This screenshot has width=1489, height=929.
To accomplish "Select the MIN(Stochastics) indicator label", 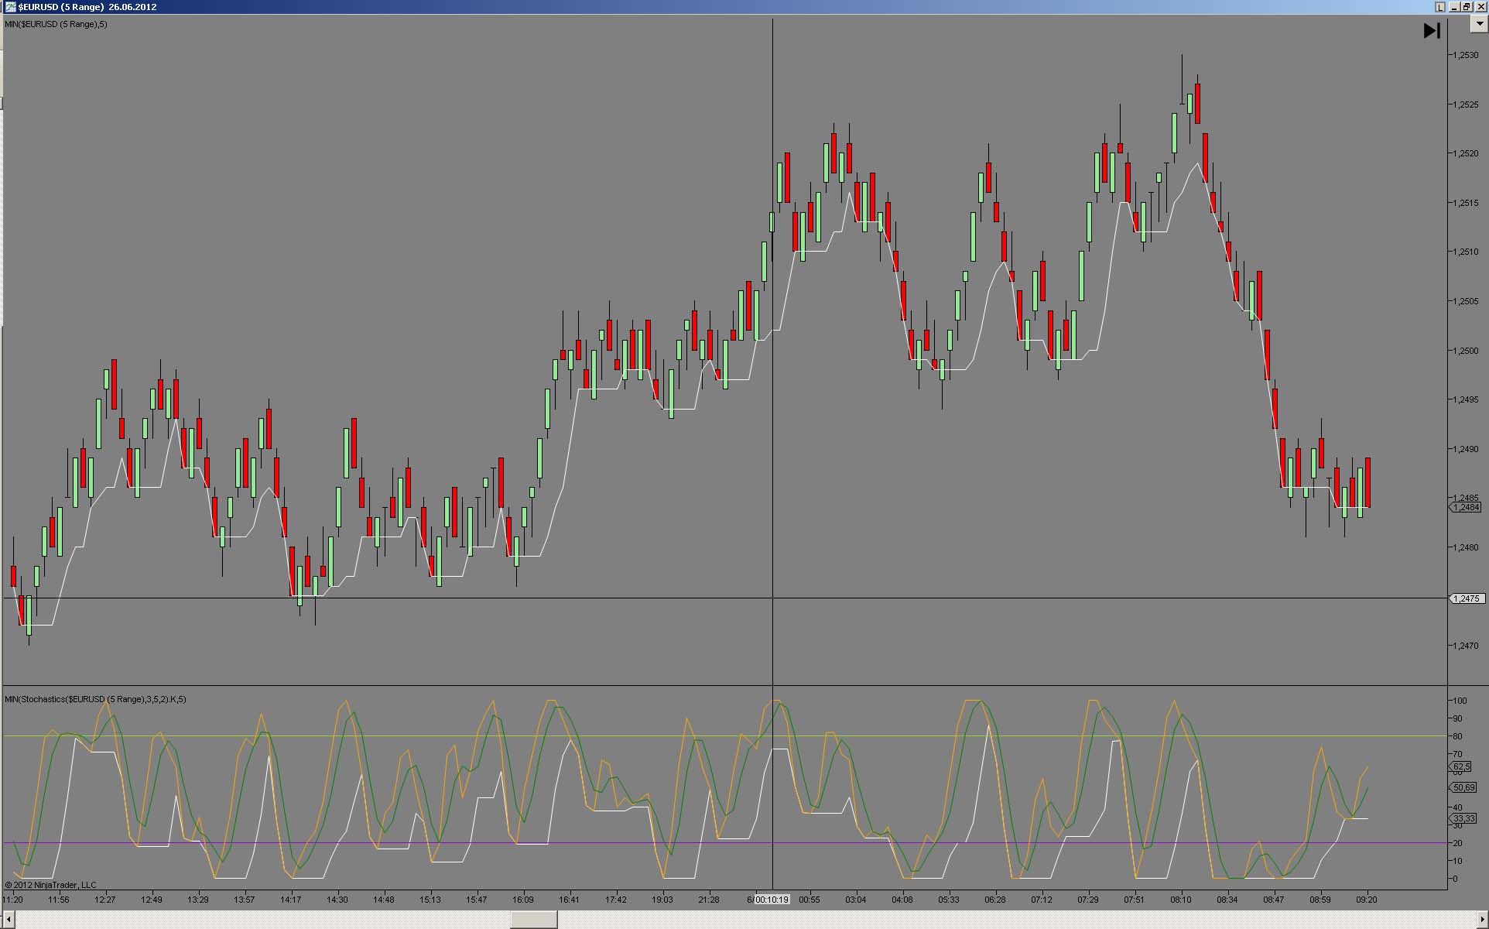I will [x=95, y=699].
